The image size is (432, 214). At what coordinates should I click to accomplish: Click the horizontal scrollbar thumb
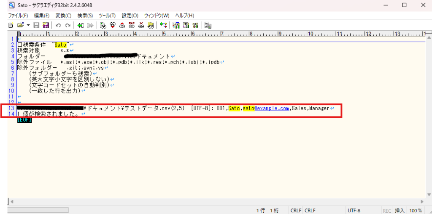pos(38,210)
